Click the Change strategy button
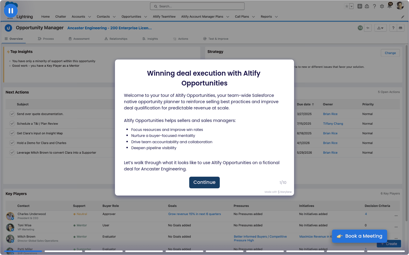Screen dimensions: 409x255 coord(390,53)
